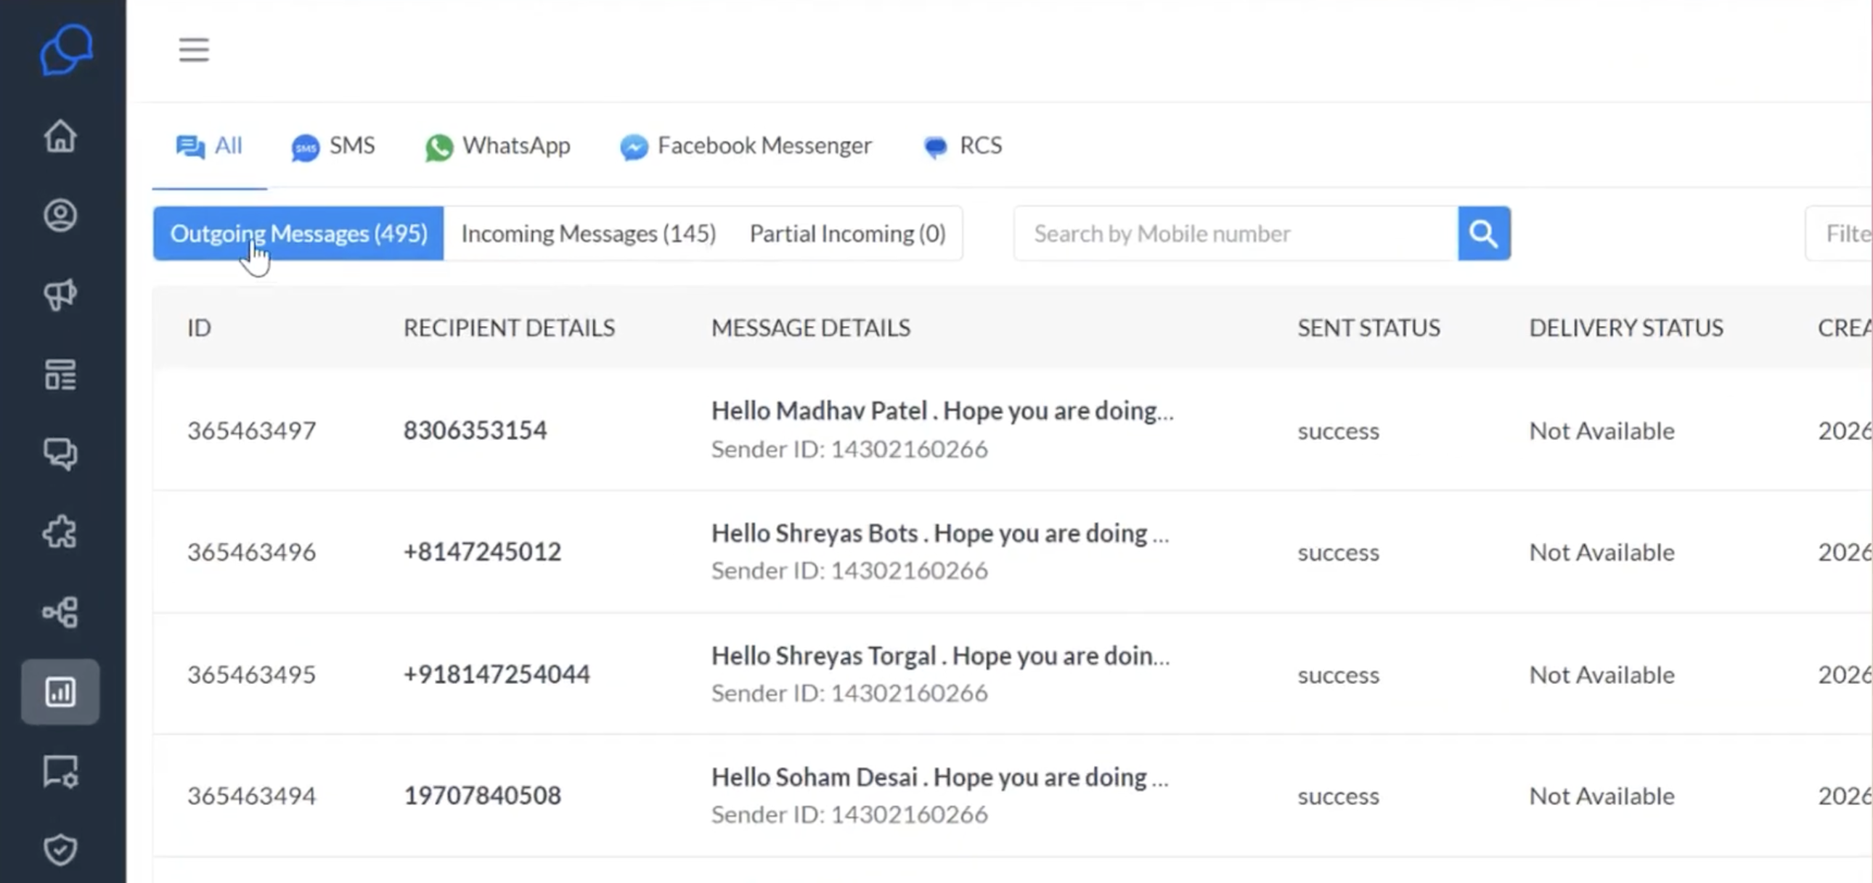
Task: Select Incoming Messages (145)
Action: [x=588, y=234]
